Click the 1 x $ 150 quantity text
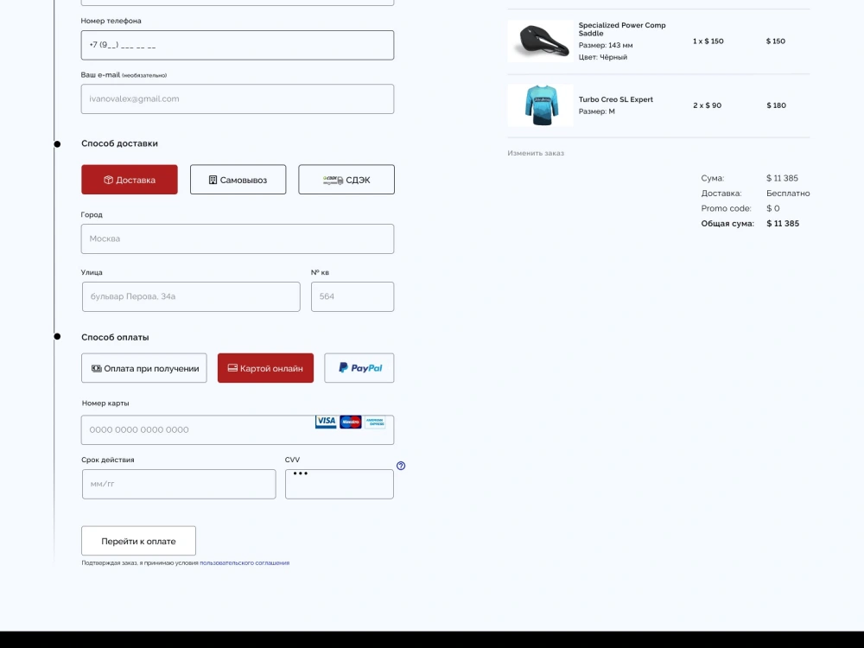 pos(708,41)
